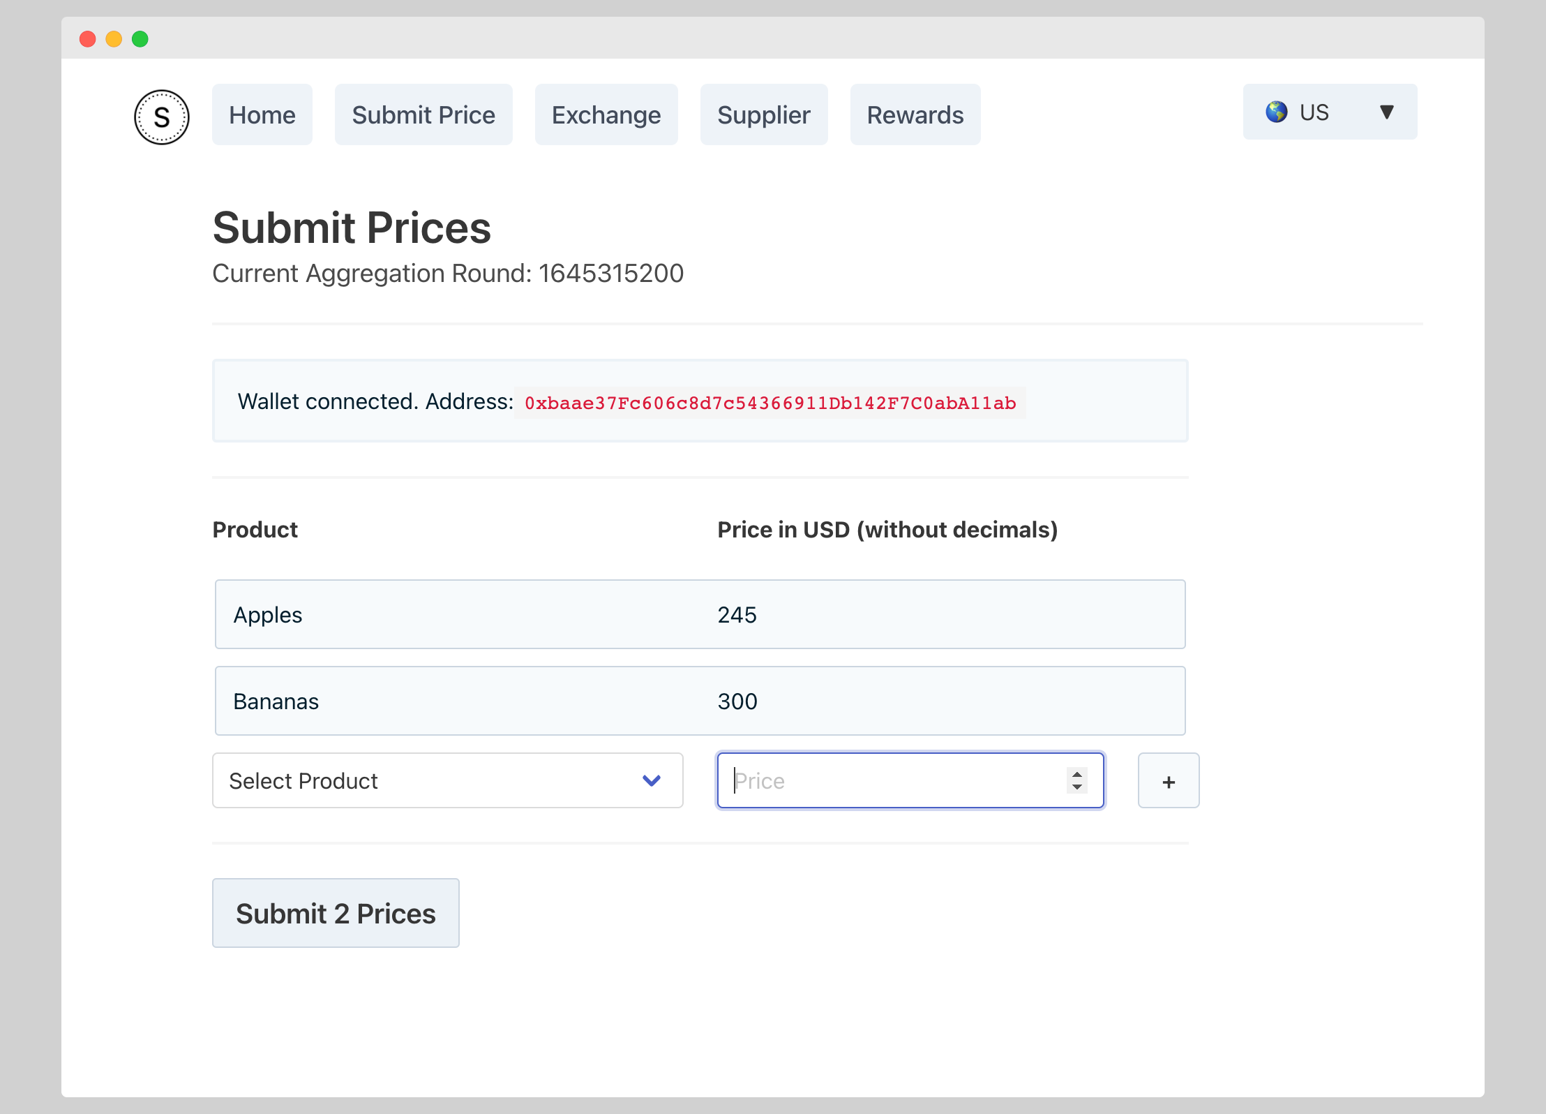This screenshot has width=1546, height=1114.
Task: Click the red close window dot
Action: click(x=87, y=39)
